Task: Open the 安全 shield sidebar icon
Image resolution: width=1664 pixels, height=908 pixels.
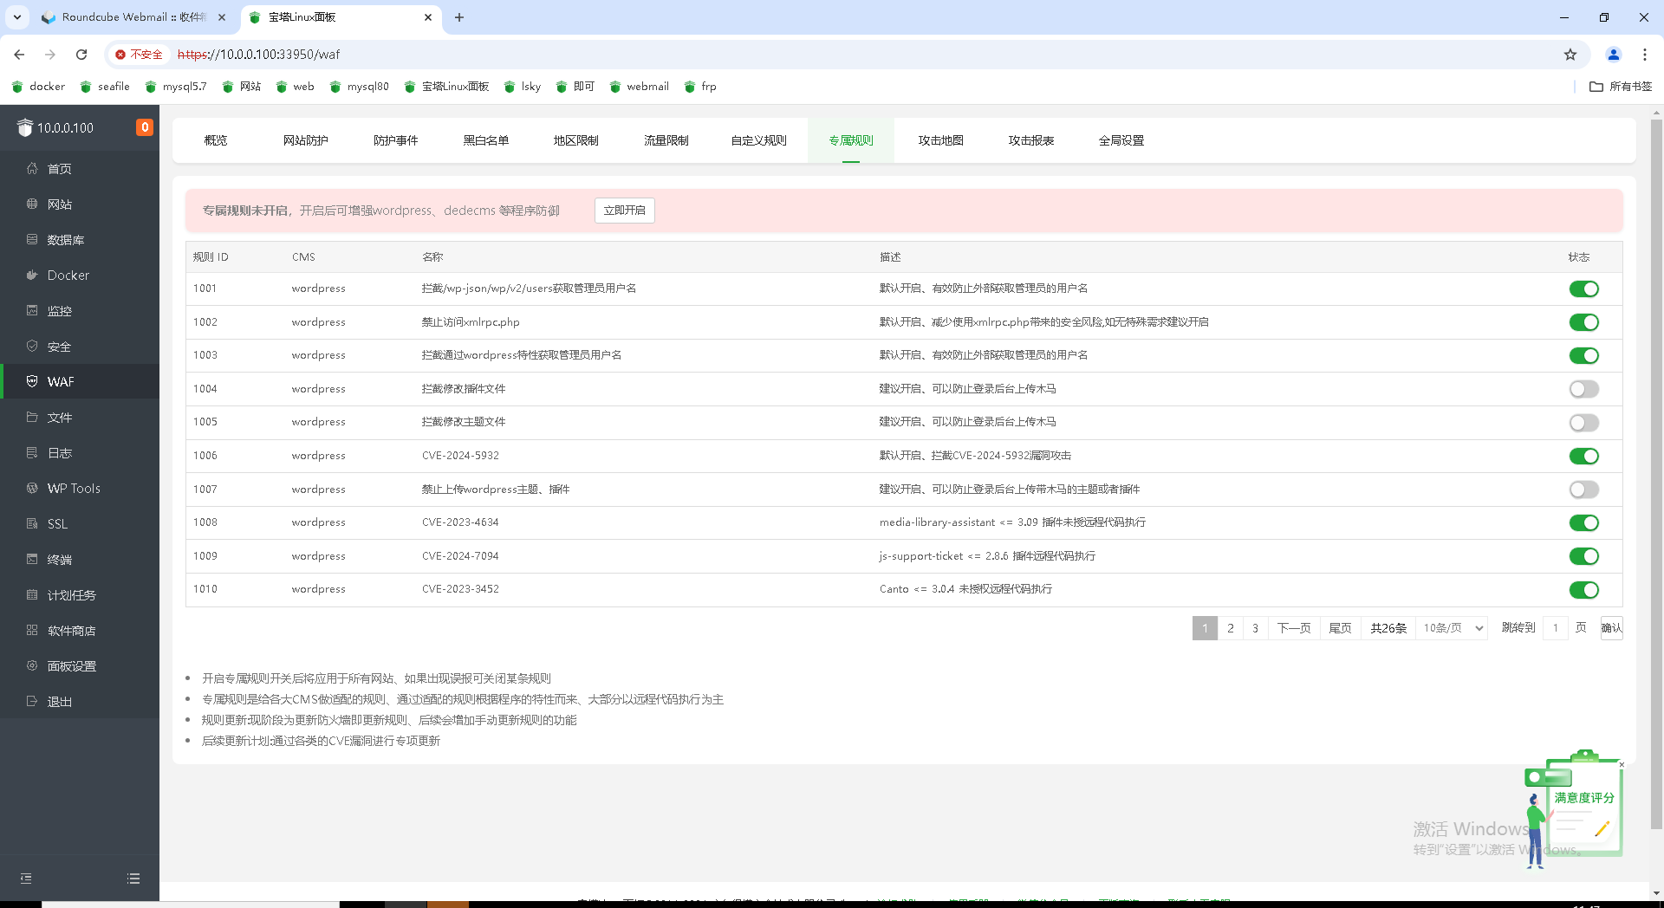Action: click(x=32, y=347)
